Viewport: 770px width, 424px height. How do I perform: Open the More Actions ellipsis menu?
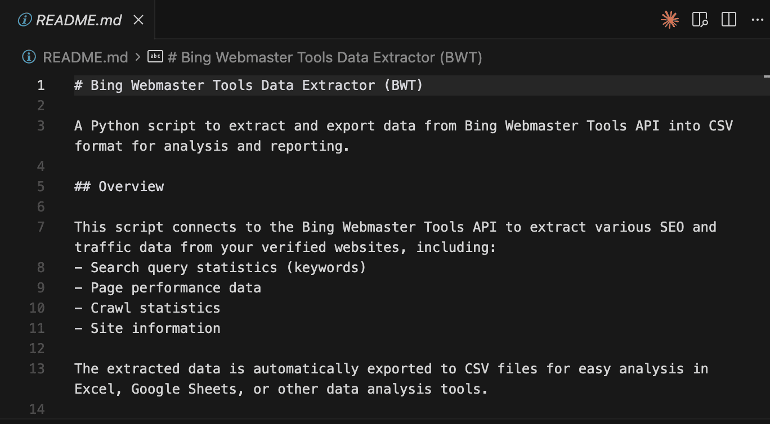[757, 20]
